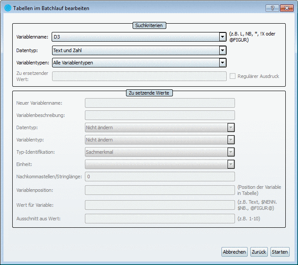Image resolution: width=298 pixels, height=265 pixels.
Task: Click the Starten button
Action: [280, 252]
